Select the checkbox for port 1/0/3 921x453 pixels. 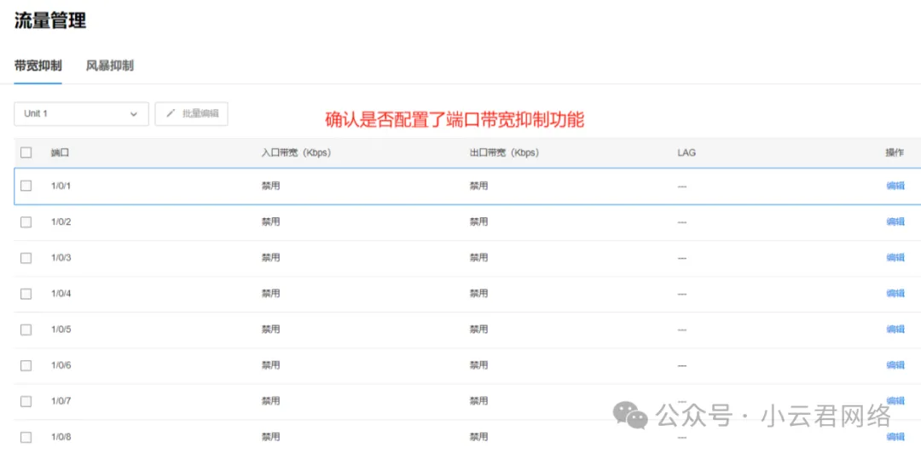(x=26, y=257)
